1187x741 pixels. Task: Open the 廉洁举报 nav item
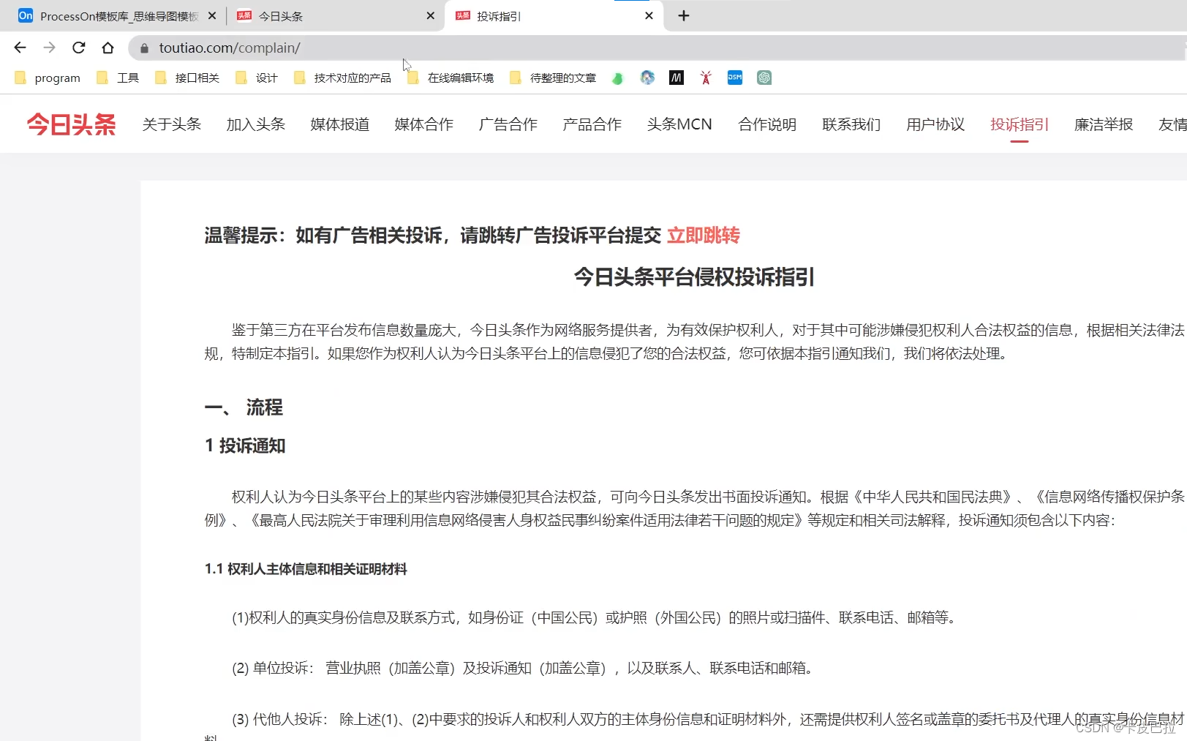[x=1104, y=124]
